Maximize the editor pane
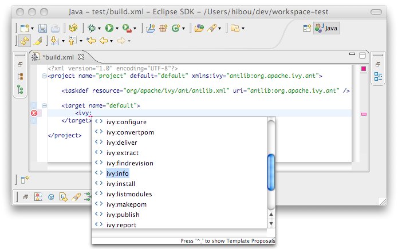The width and height of the screenshot is (398, 249). [x=362, y=56]
